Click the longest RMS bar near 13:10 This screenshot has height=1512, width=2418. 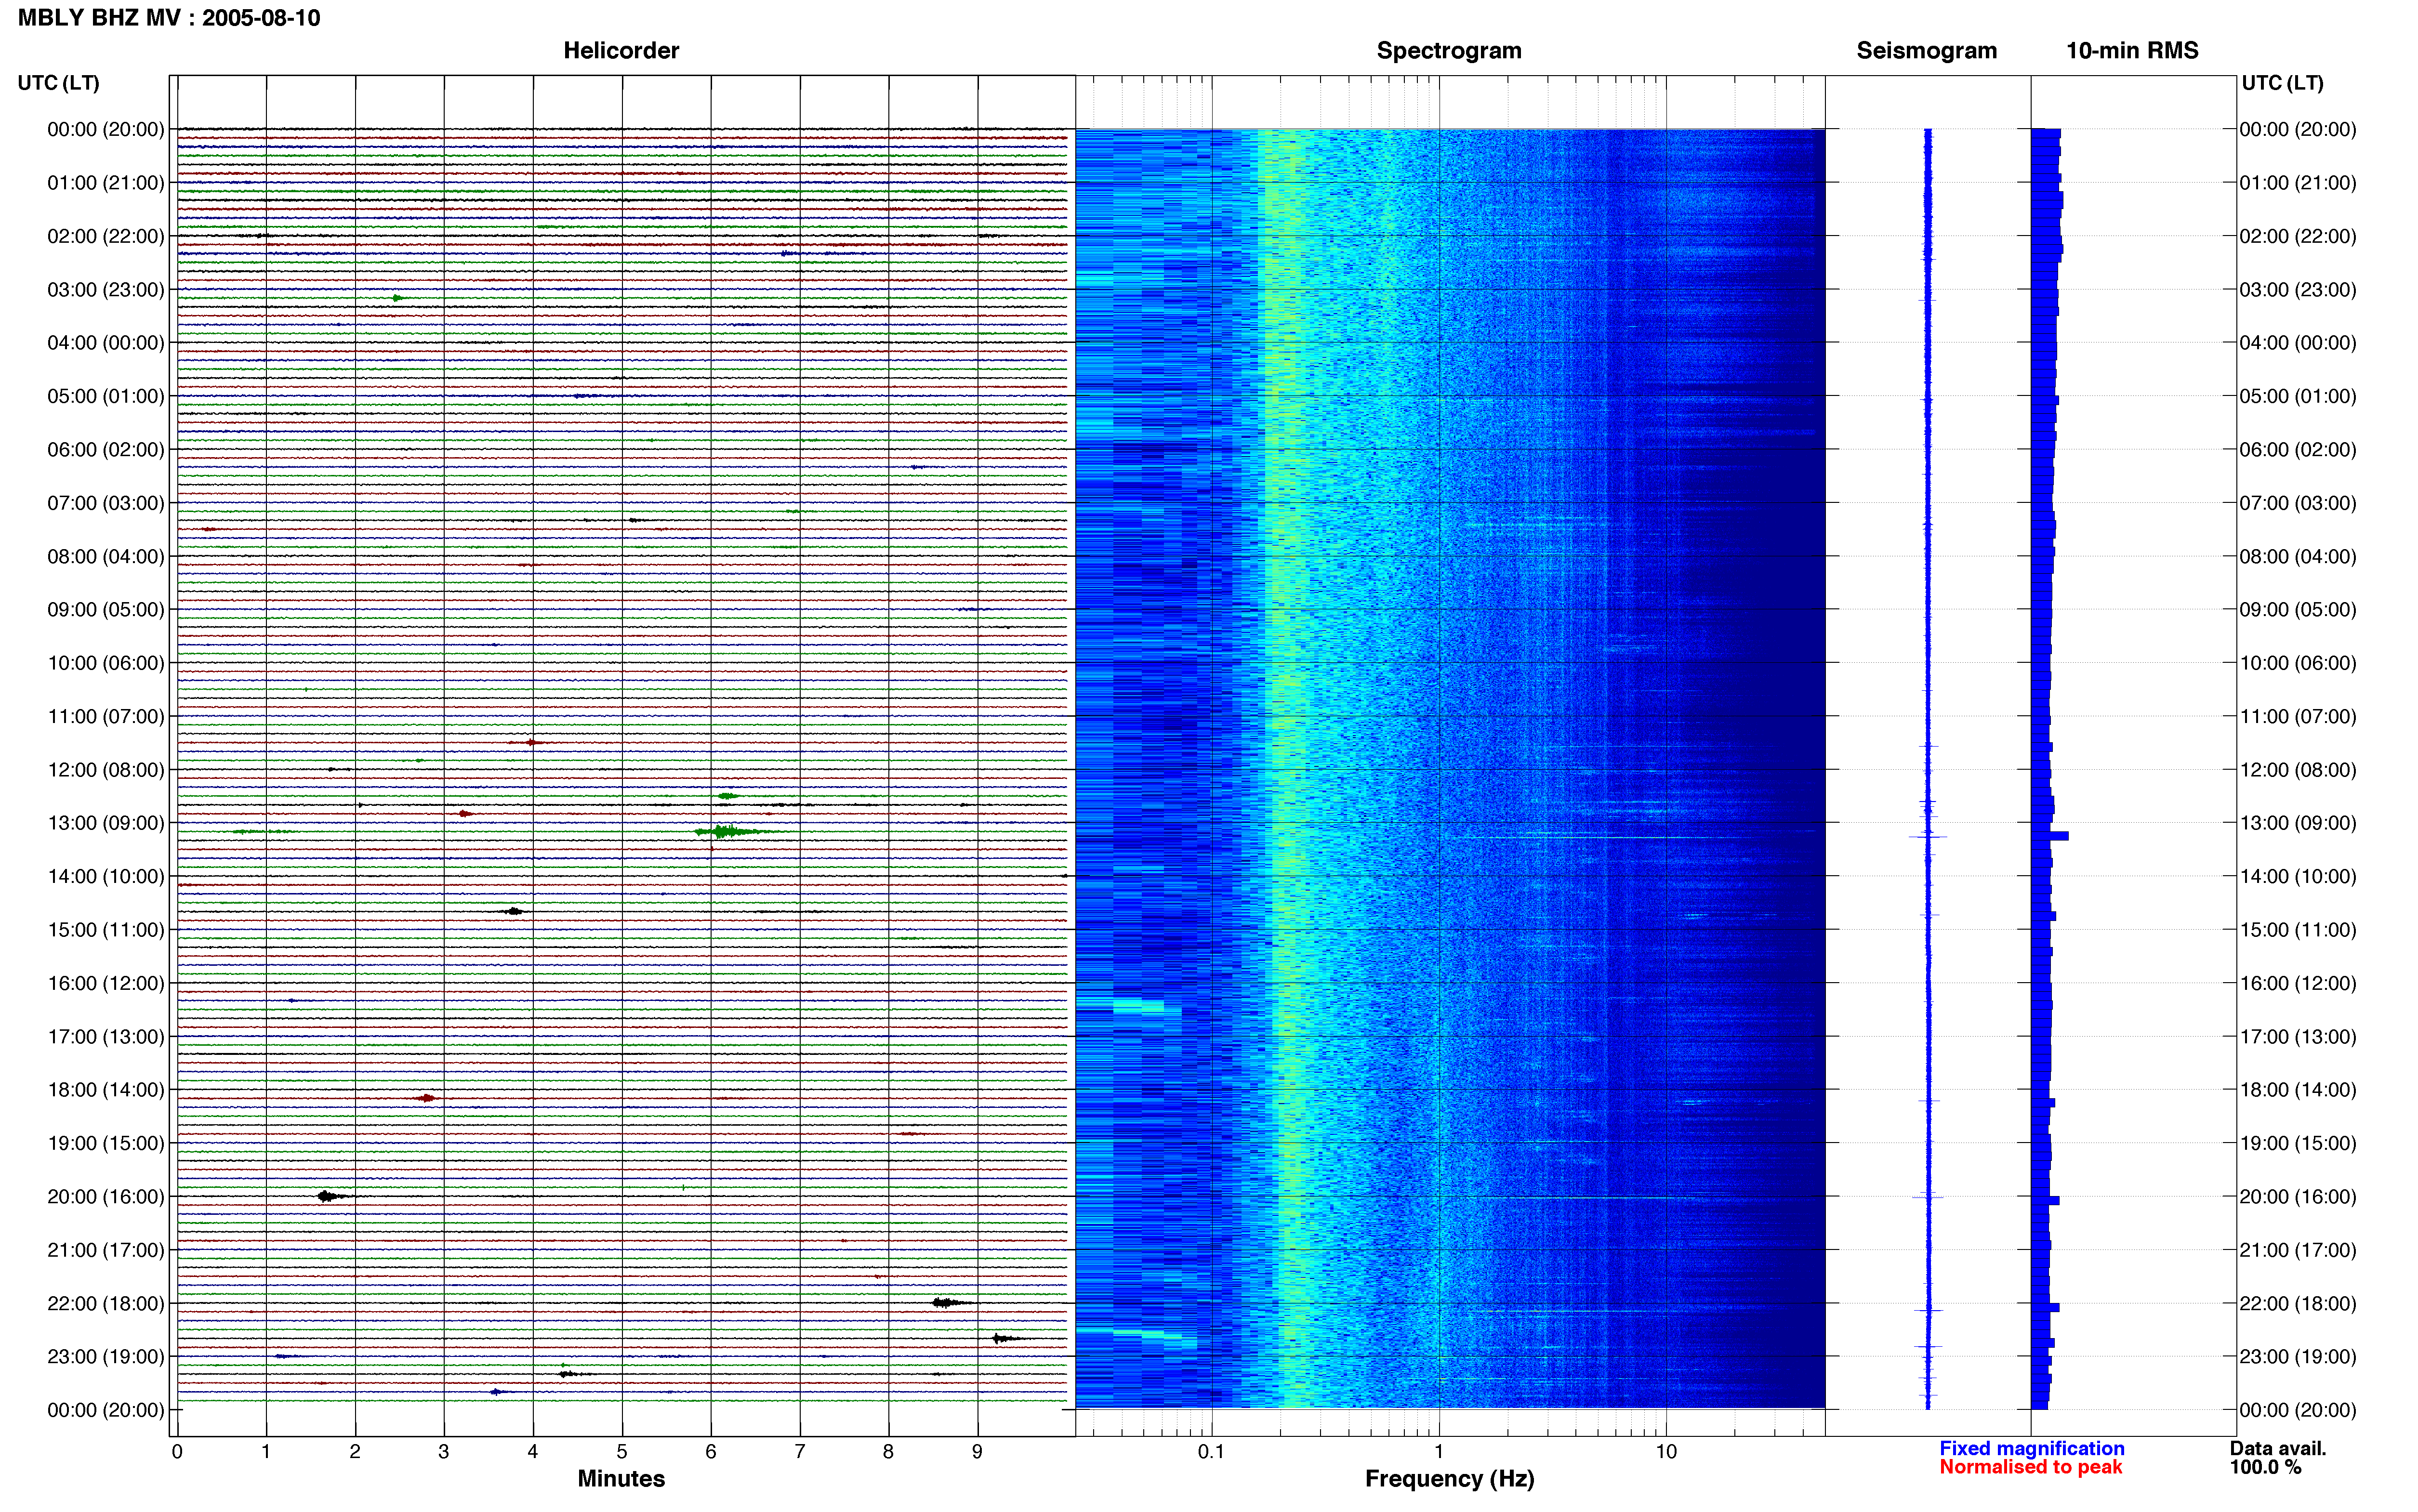pyautogui.click(x=2050, y=835)
